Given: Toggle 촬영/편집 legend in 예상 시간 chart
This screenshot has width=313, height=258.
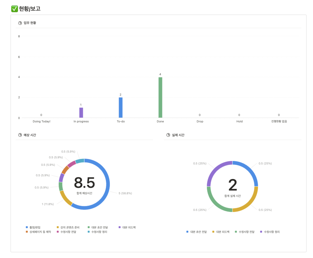Looking at the screenshot, I should [33, 227].
